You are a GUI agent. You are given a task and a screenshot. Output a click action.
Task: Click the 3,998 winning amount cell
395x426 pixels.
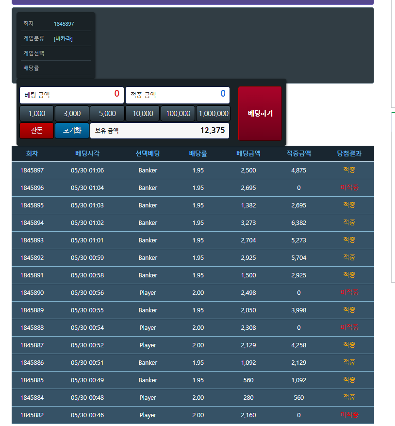tap(298, 310)
